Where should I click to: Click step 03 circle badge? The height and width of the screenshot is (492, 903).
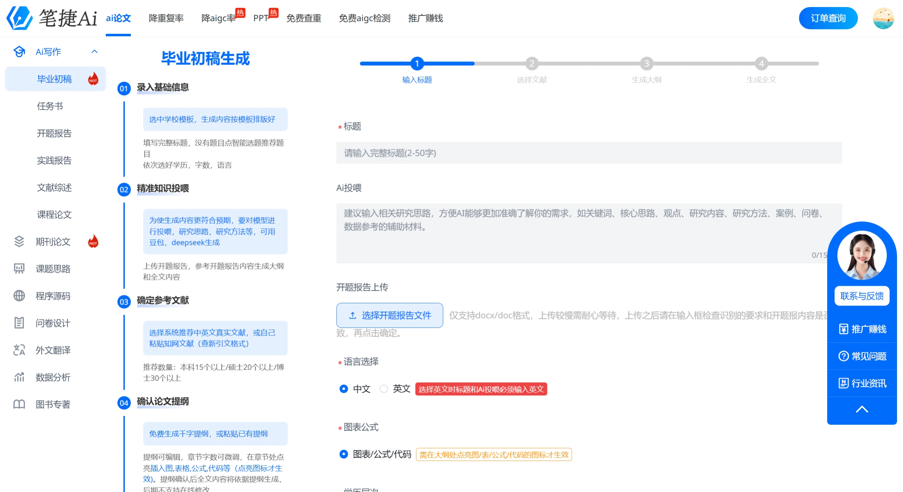click(x=124, y=302)
